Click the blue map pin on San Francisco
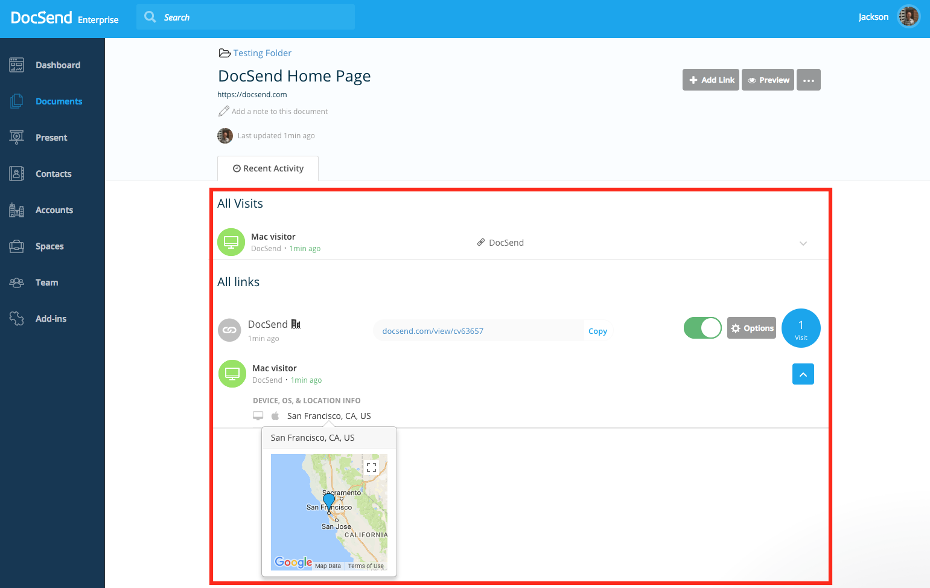The width and height of the screenshot is (930, 588). pyautogui.click(x=329, y=502)
